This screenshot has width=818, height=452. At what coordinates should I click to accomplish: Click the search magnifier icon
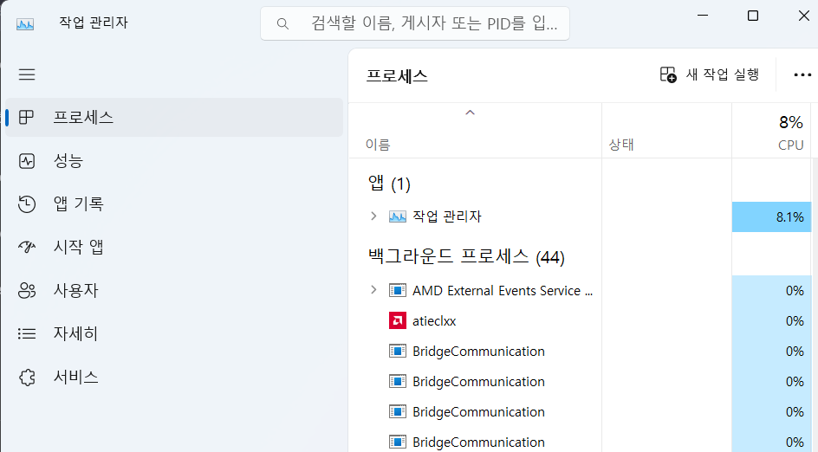[x=282, y=23]
